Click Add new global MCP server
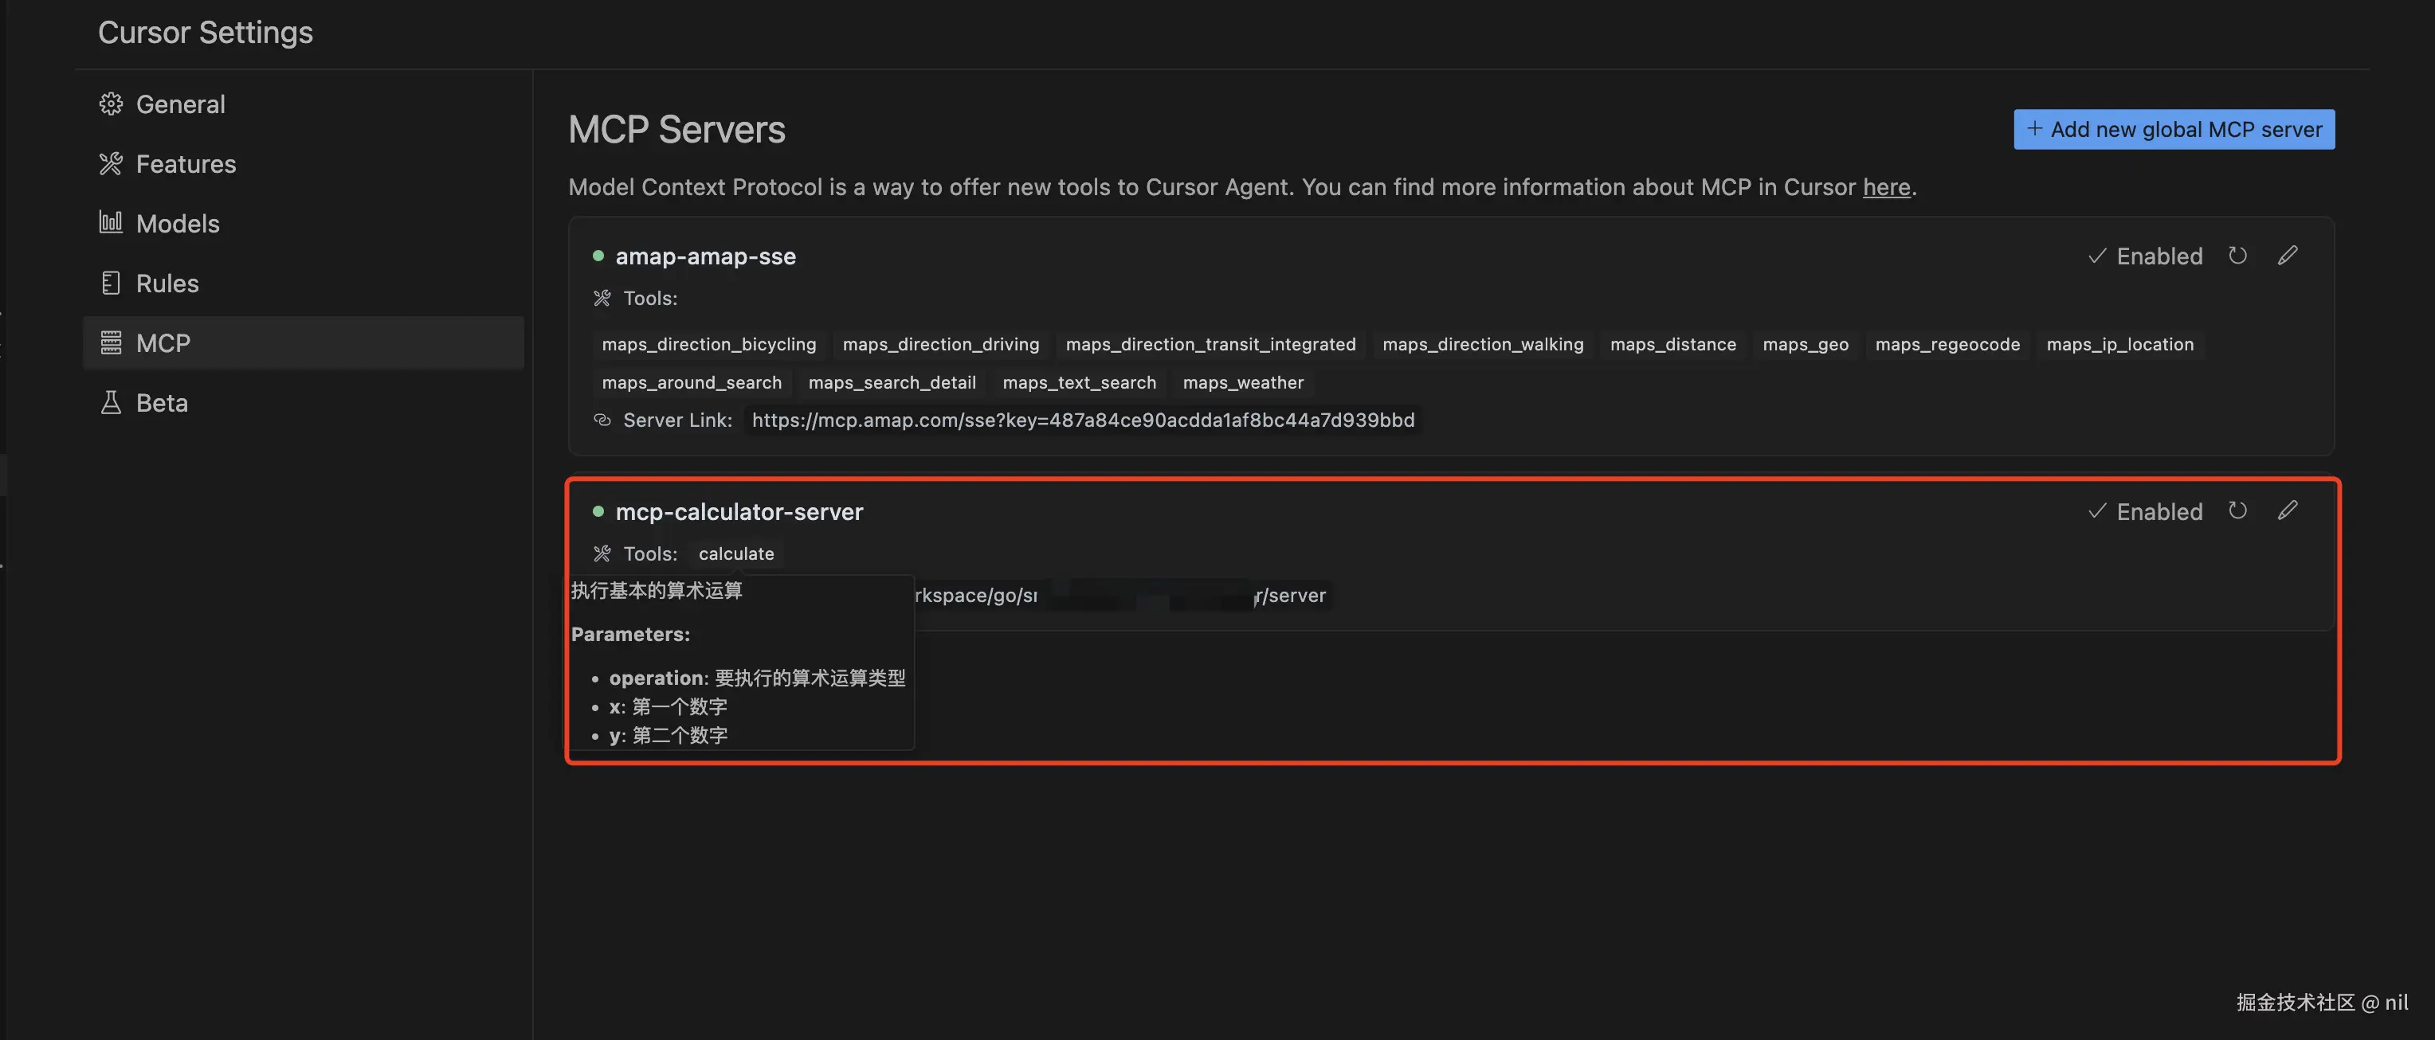Viewport: 2435px width, 1040px height. pos(2173,130)
